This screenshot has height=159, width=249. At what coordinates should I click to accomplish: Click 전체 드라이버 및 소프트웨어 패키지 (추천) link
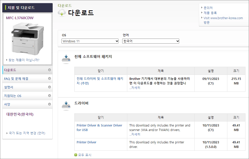pos(100,81)
